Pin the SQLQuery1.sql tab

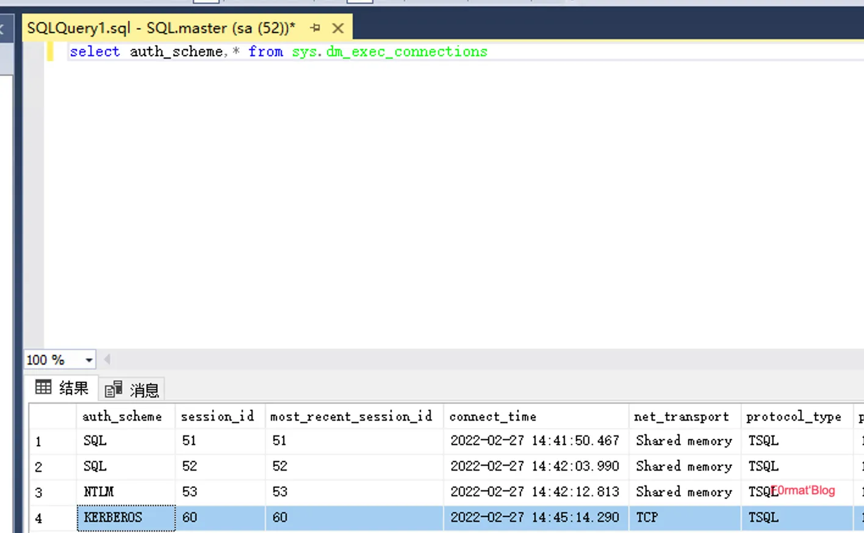pyautogui.click(x=315, y=28)
